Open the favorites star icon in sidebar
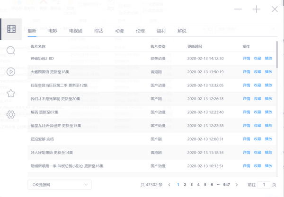Screen dimensions: 284x197 [11, 93]
